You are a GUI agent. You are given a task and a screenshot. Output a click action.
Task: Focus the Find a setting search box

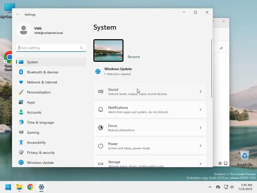point(51,48)
